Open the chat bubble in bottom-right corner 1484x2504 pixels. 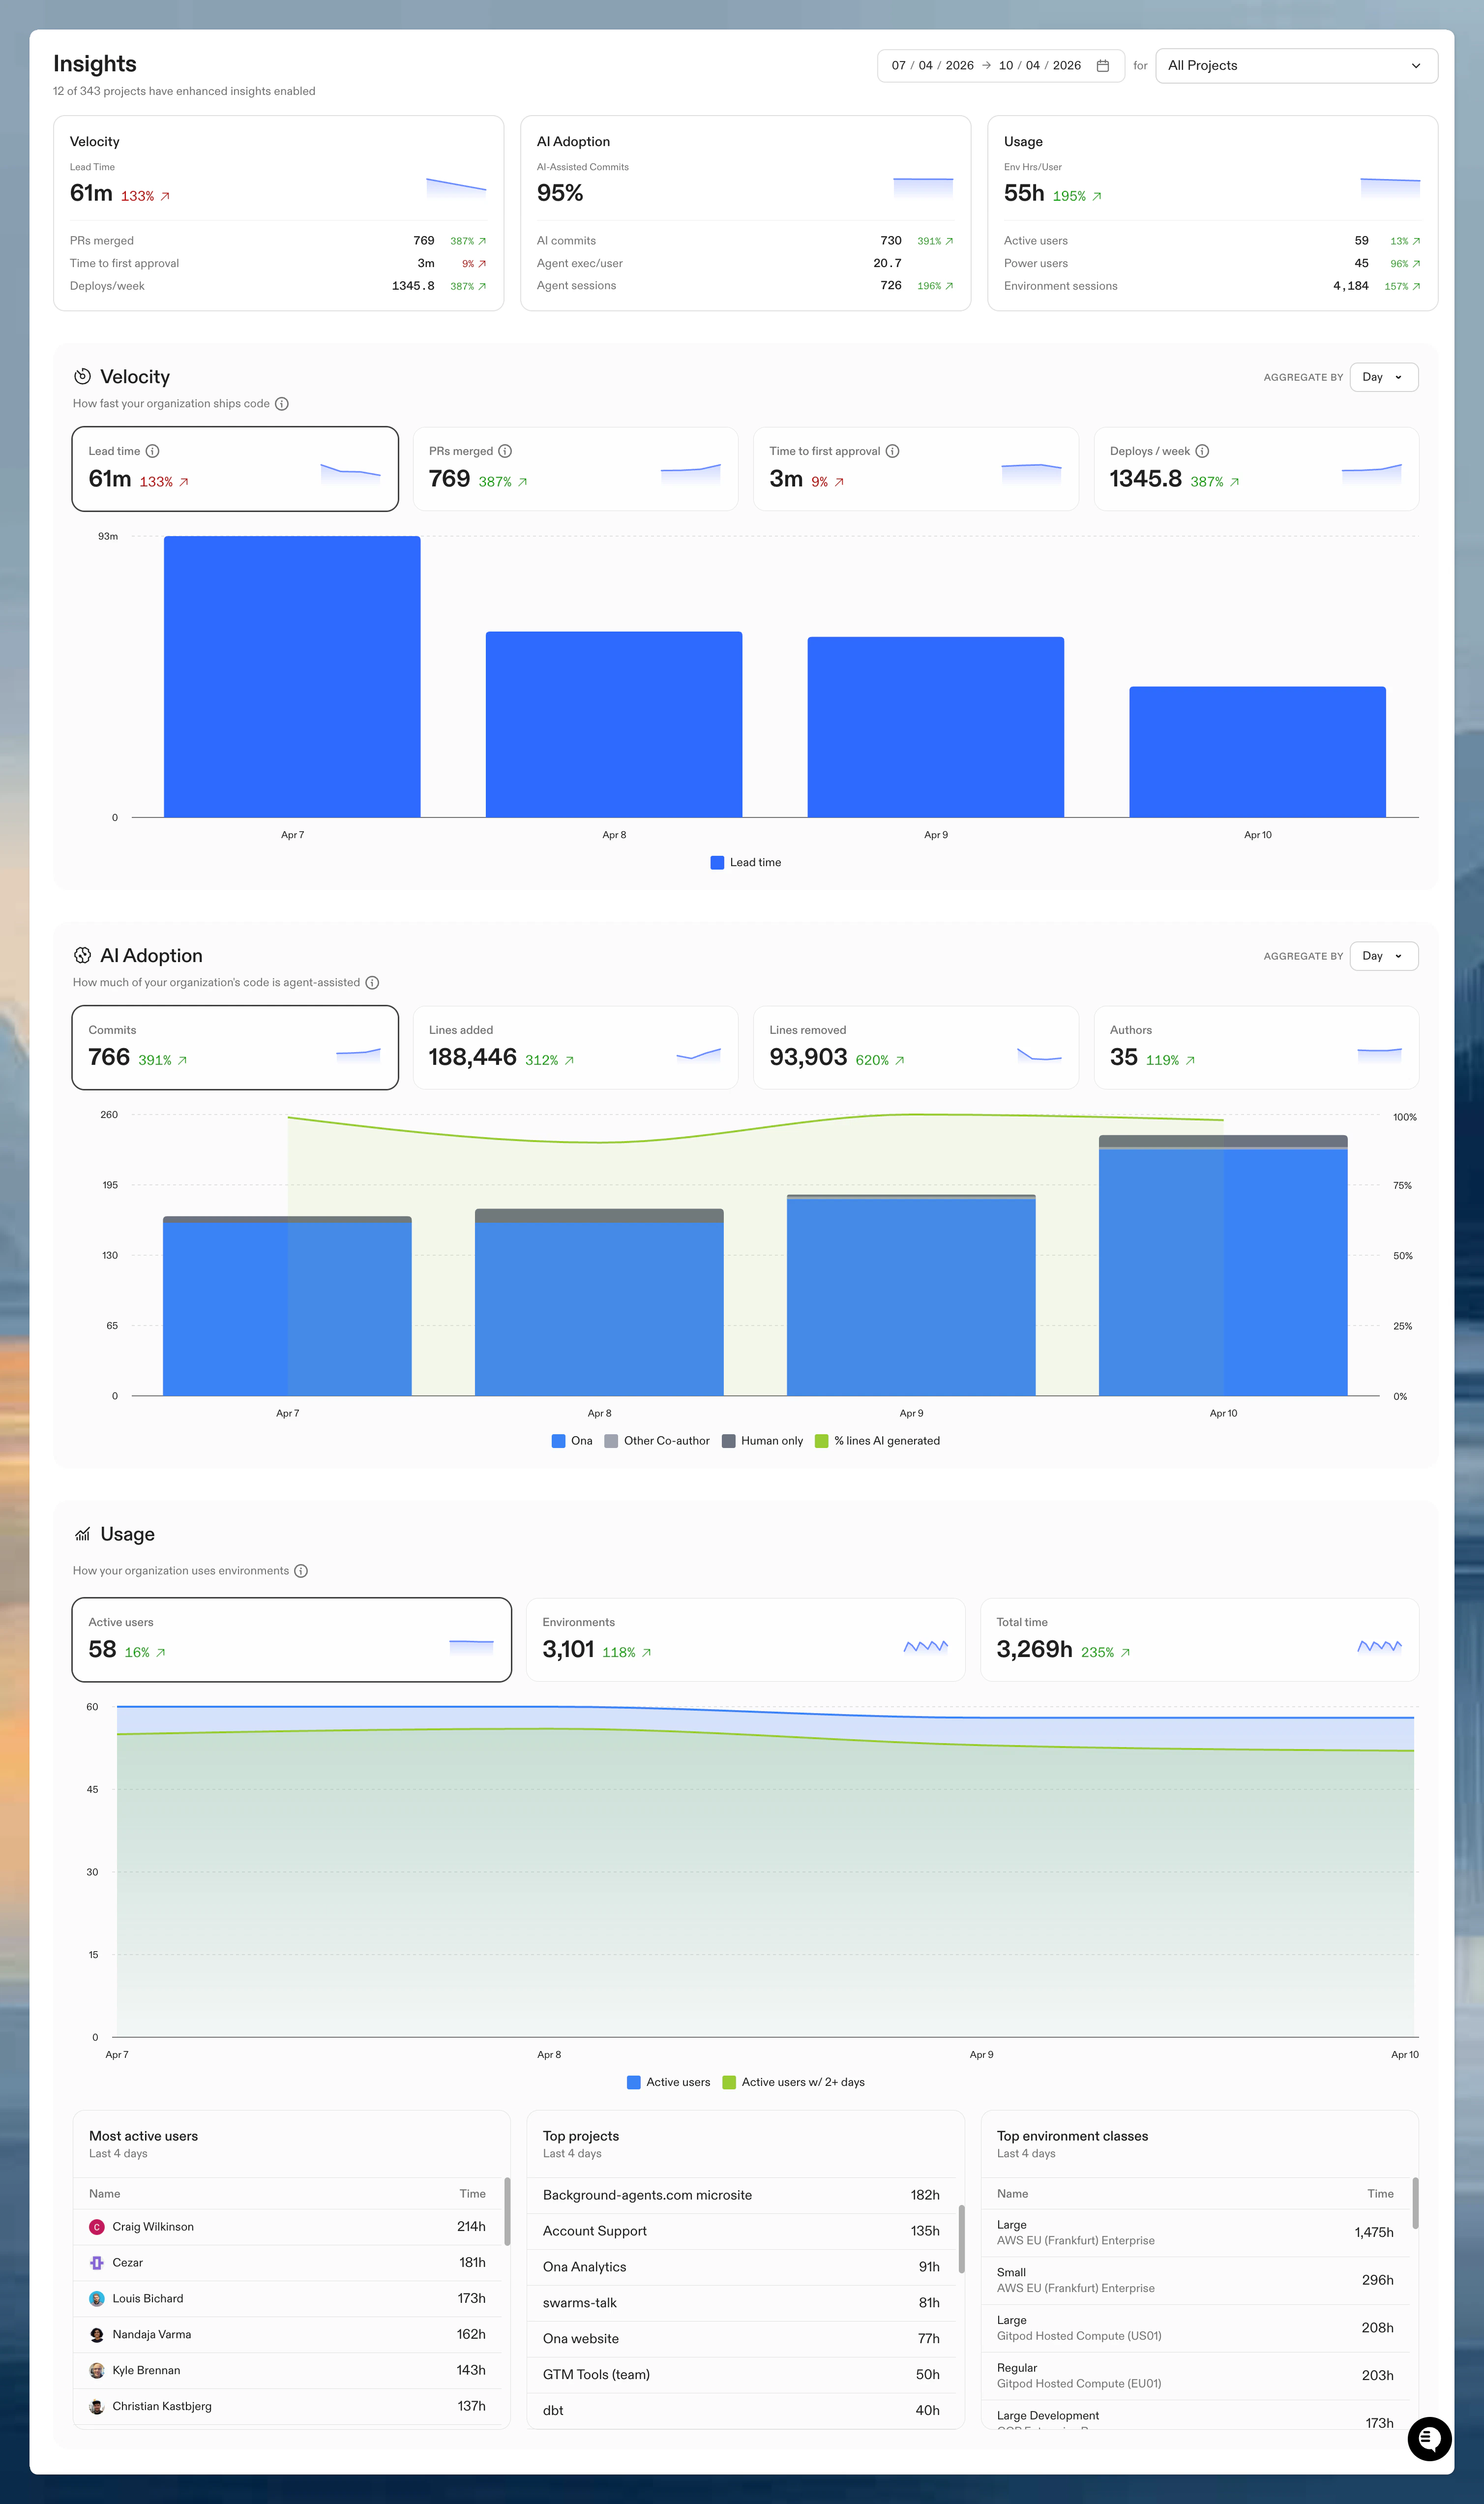[1429, 2440]
